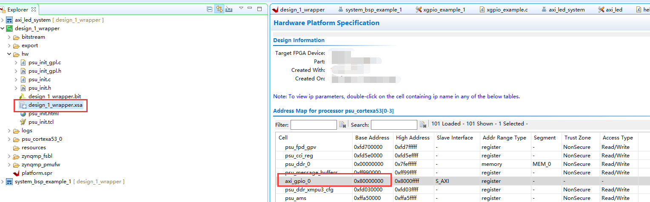Click the bitstream folder icon
Screen dimensions: 650x202
pyautogui.click(x=16, y=37)
